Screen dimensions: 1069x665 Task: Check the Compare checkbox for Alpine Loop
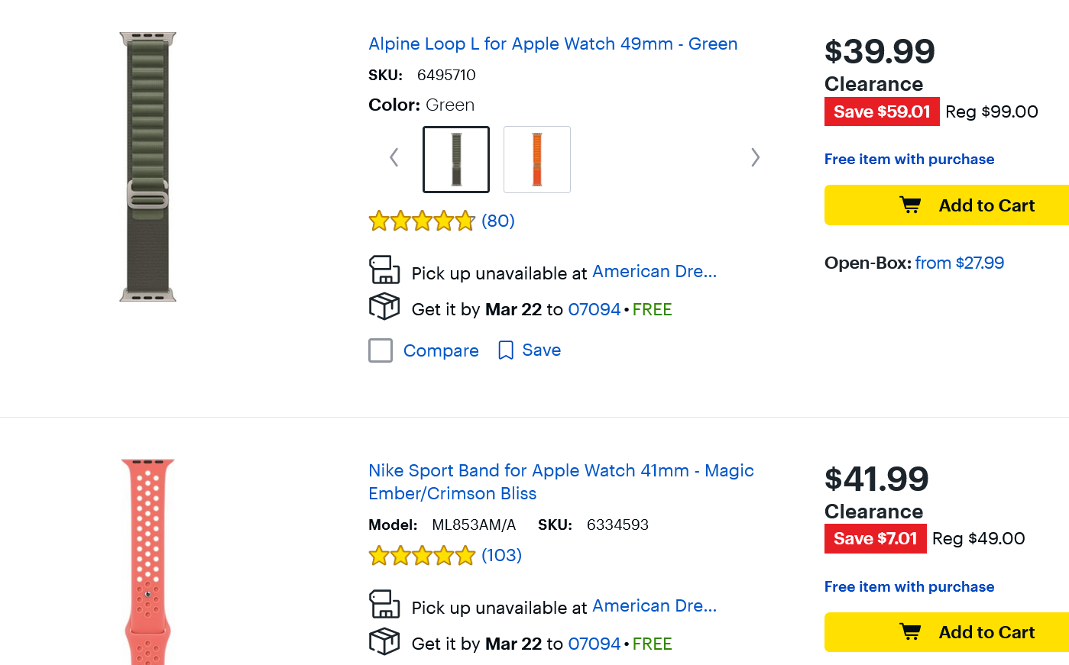pos(381,350)
